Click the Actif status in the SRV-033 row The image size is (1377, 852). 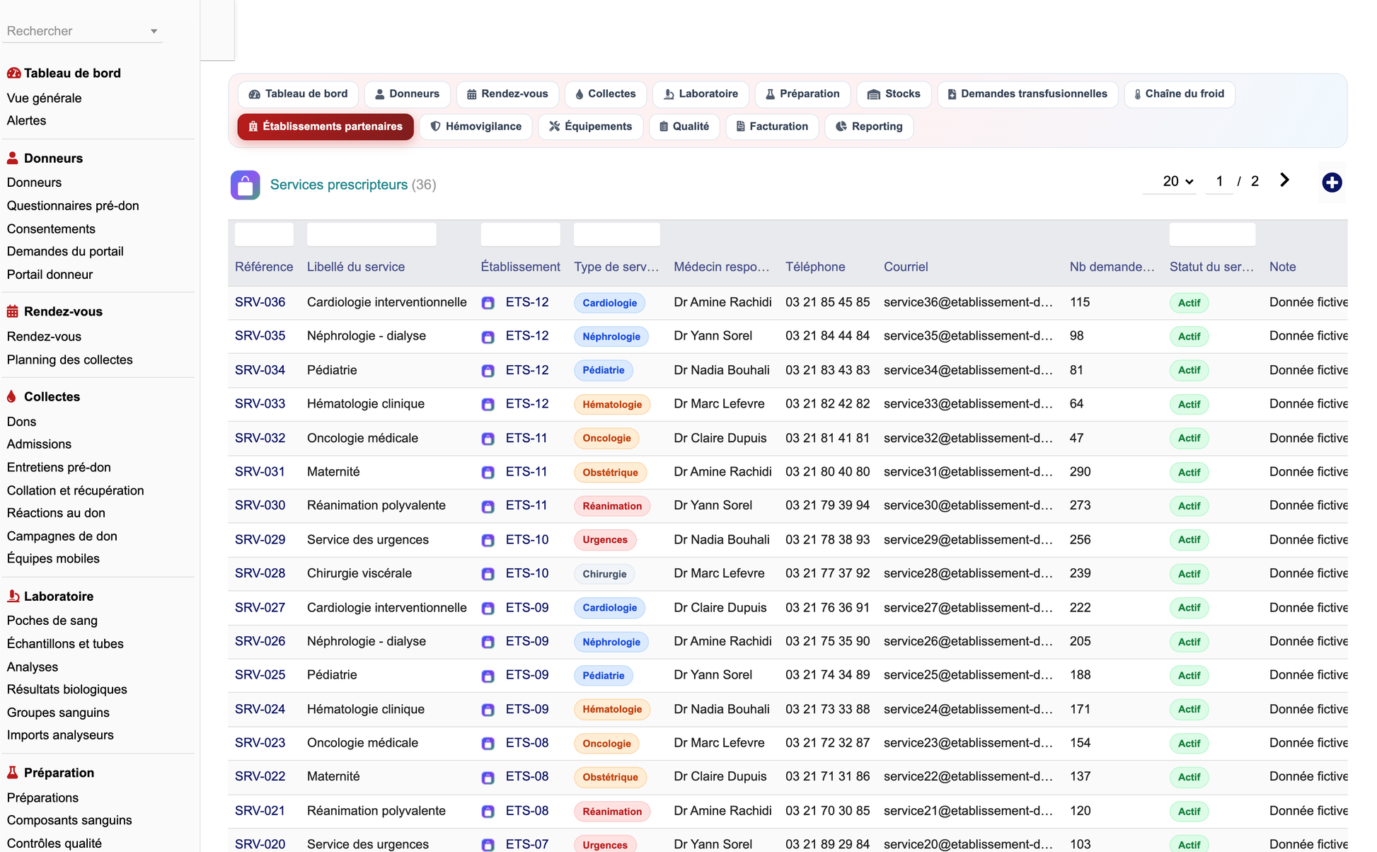pos(1189,405)
